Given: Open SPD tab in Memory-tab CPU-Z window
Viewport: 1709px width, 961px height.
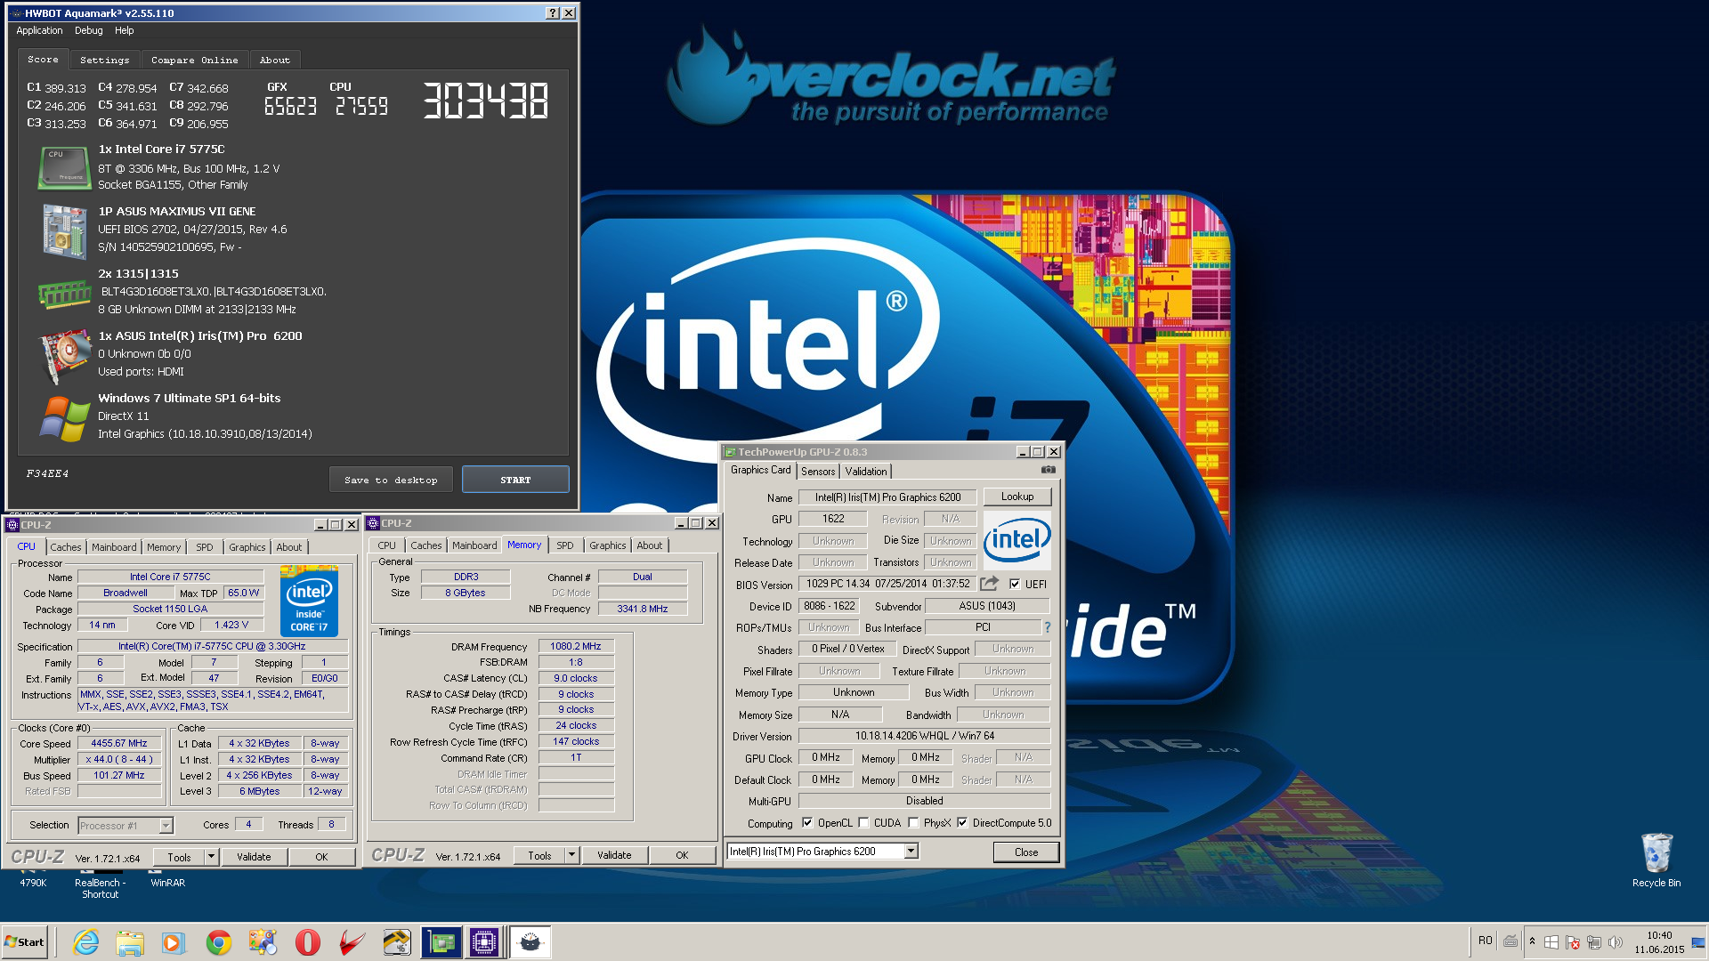Looking at the screenshot, I should tap(564, 545).
